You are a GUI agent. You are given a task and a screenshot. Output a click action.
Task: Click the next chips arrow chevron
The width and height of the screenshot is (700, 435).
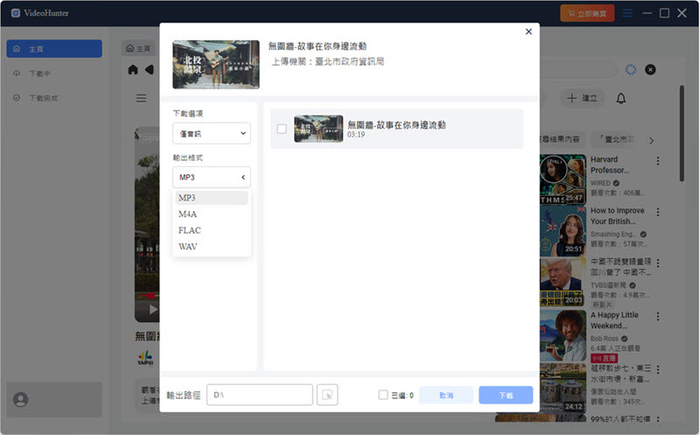click(651, 141)
